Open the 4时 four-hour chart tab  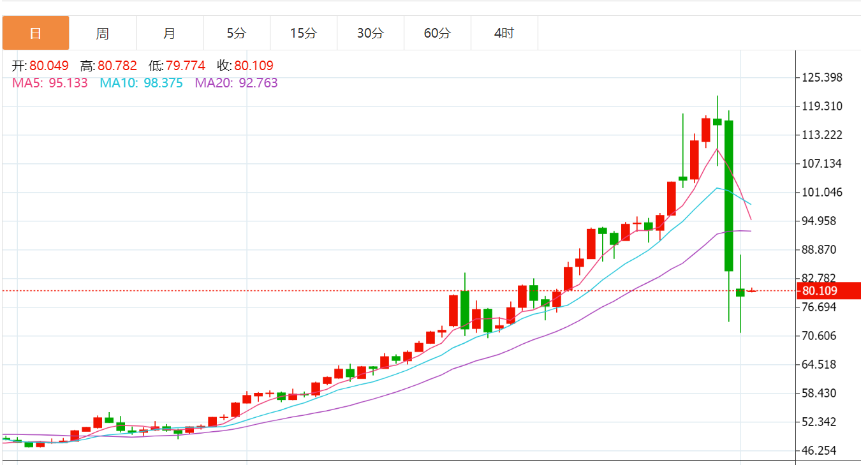[x=504, y=33]
